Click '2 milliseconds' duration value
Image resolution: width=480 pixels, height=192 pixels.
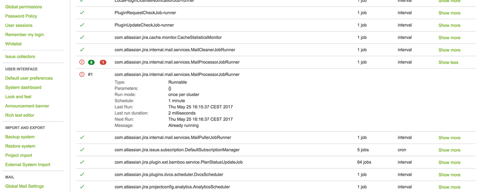click(182, 113)
